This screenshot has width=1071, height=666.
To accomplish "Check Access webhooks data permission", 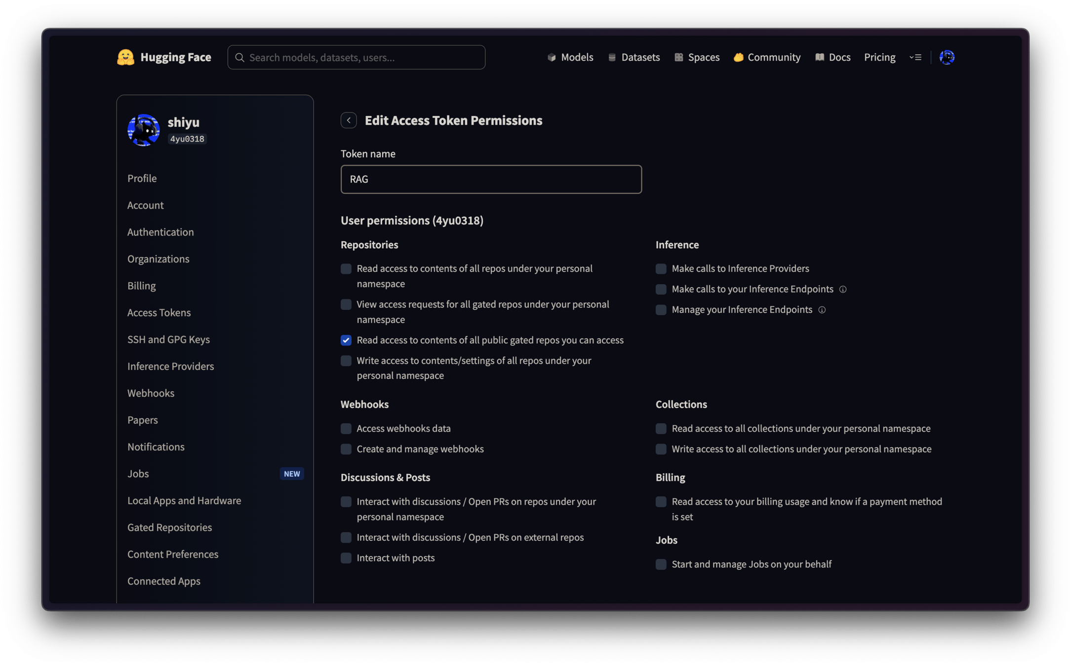I will point(346,429).
